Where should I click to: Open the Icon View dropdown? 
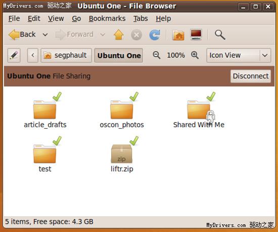239,55
